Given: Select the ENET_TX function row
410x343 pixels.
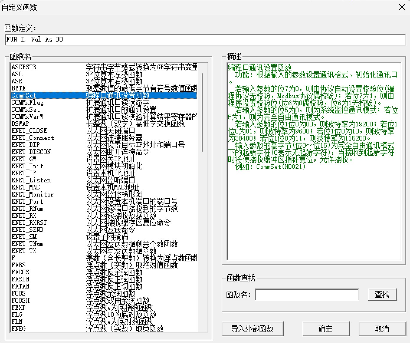Looking at the screenshot, I should coord(104,251).
